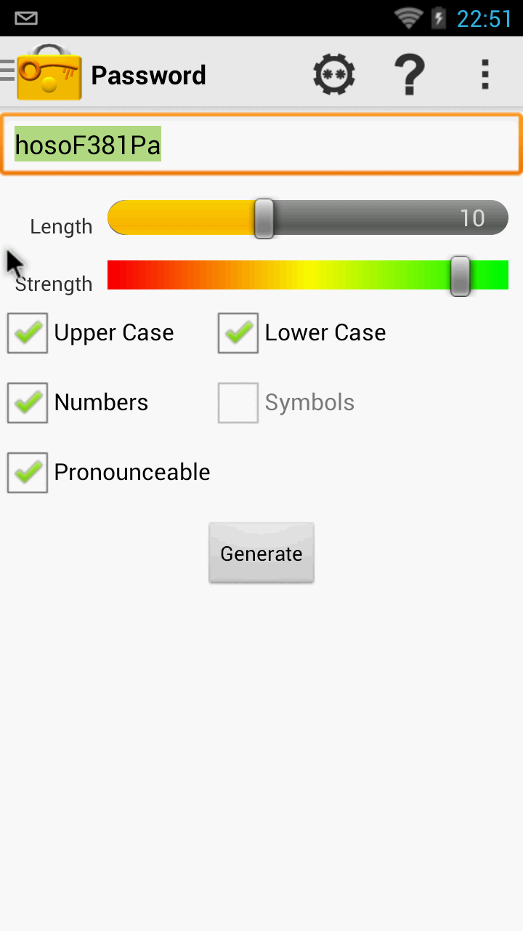Click the Password title in the action bar
The image size is (523, 931).
[148, 75]
